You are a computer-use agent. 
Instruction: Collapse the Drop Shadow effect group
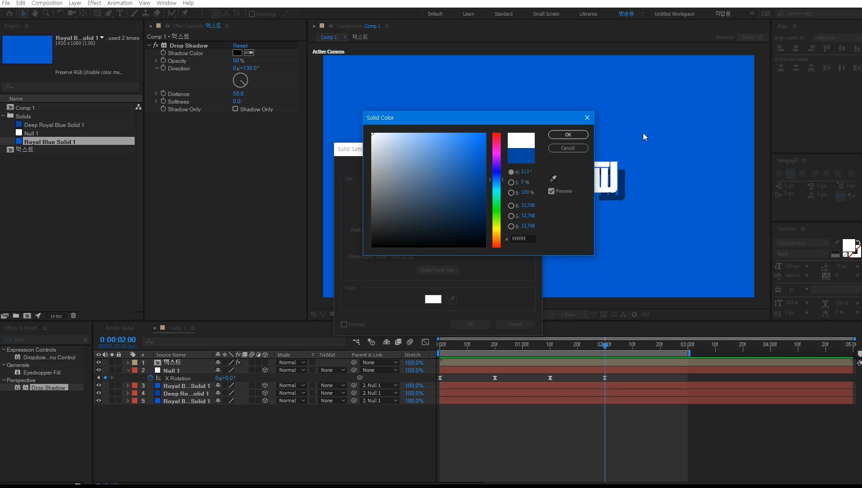click(150, 45)
